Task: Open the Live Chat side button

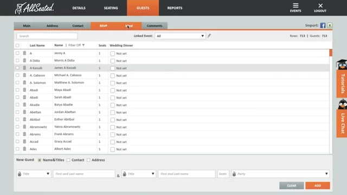Action: coord(342,123)
